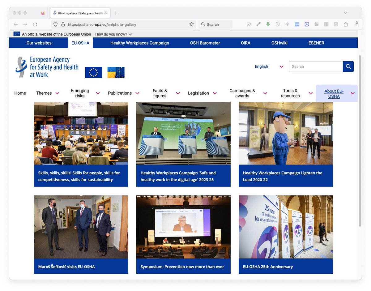
Task: Open the digital age campaign podium photo
Action: pos(183,133)
